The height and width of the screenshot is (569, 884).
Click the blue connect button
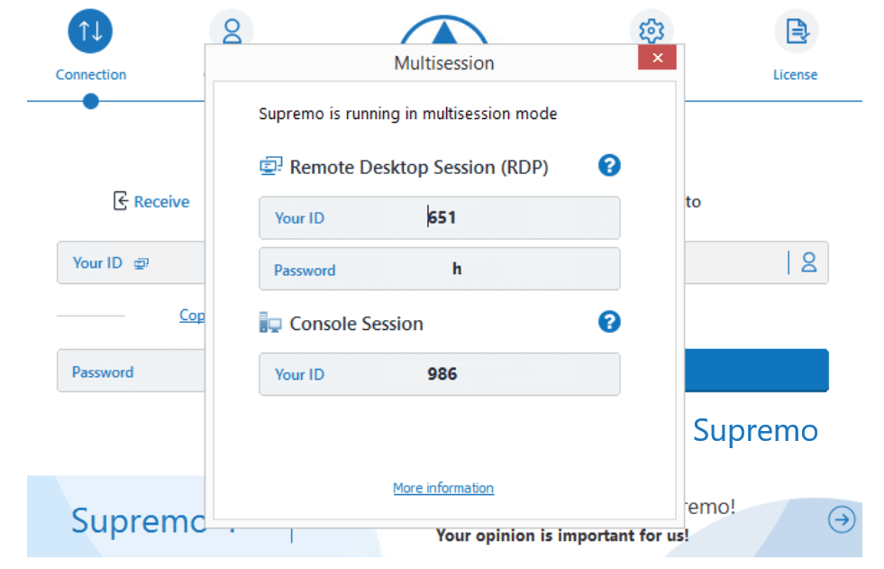(757, 371)
